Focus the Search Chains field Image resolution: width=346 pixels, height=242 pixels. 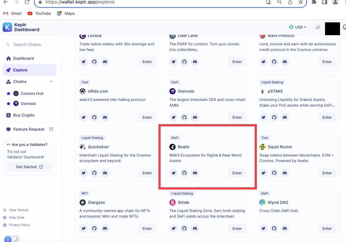[x=29, y=45]
